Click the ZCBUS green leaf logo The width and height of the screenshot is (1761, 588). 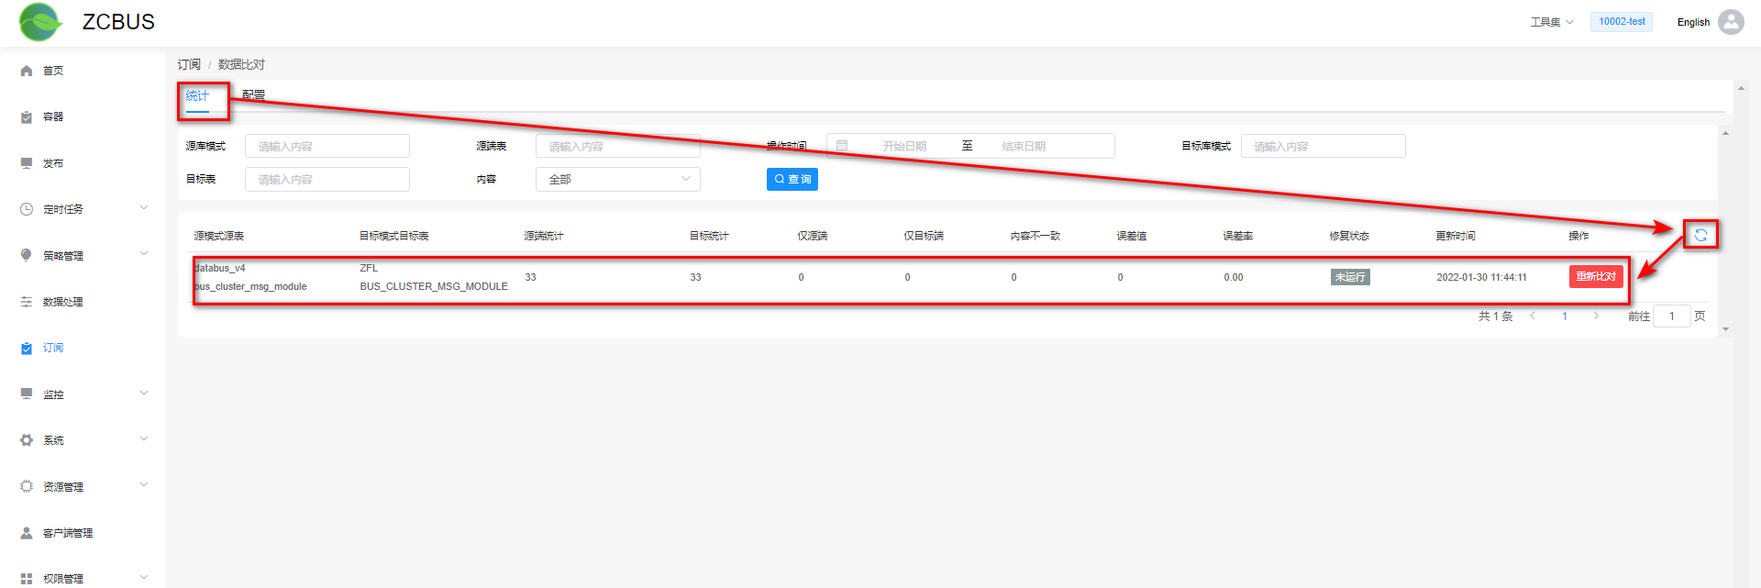click(x=40, y=22)
